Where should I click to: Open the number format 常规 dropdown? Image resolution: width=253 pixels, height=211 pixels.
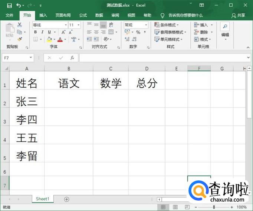click(x=146, y=25)
